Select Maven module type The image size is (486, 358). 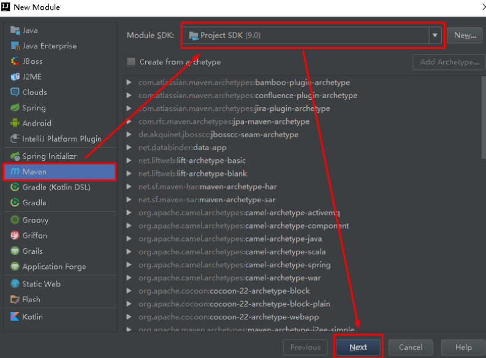tap(60, 172)
